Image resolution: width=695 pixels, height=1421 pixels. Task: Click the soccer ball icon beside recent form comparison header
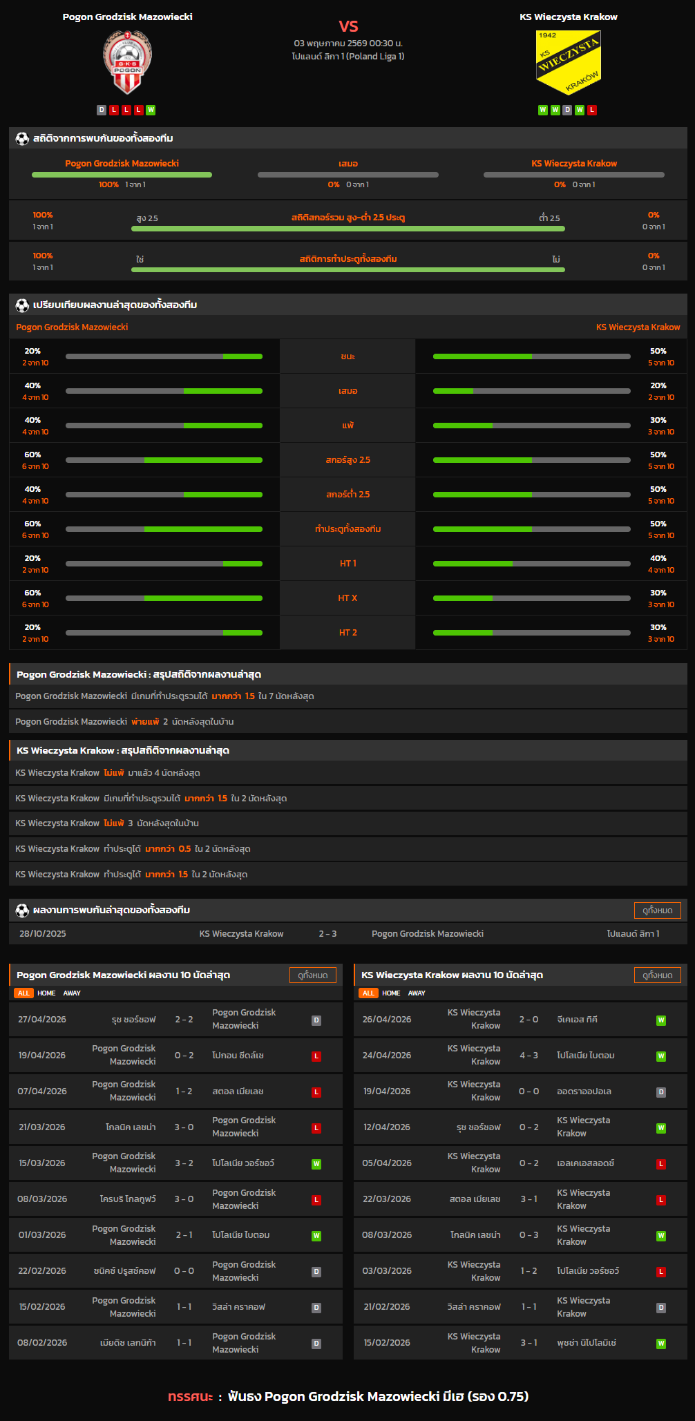(x=22, y=305)
